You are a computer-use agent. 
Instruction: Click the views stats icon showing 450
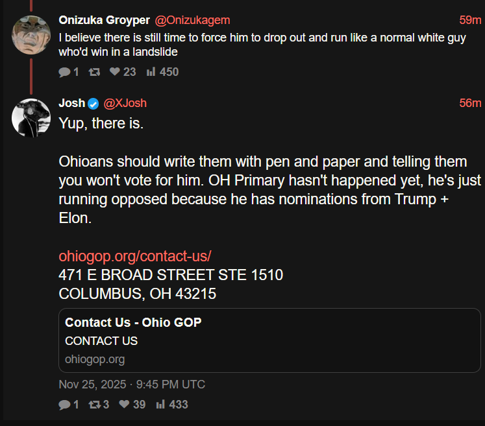[151, 72]
